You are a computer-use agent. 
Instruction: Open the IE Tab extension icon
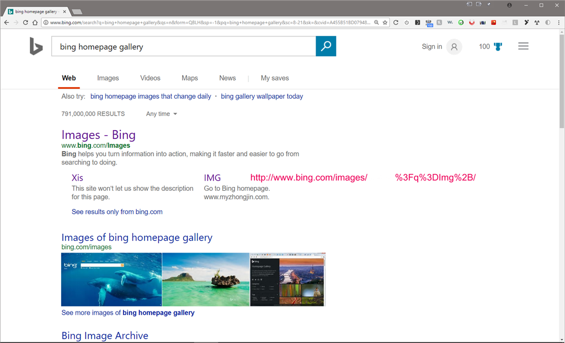pos(418,23)
